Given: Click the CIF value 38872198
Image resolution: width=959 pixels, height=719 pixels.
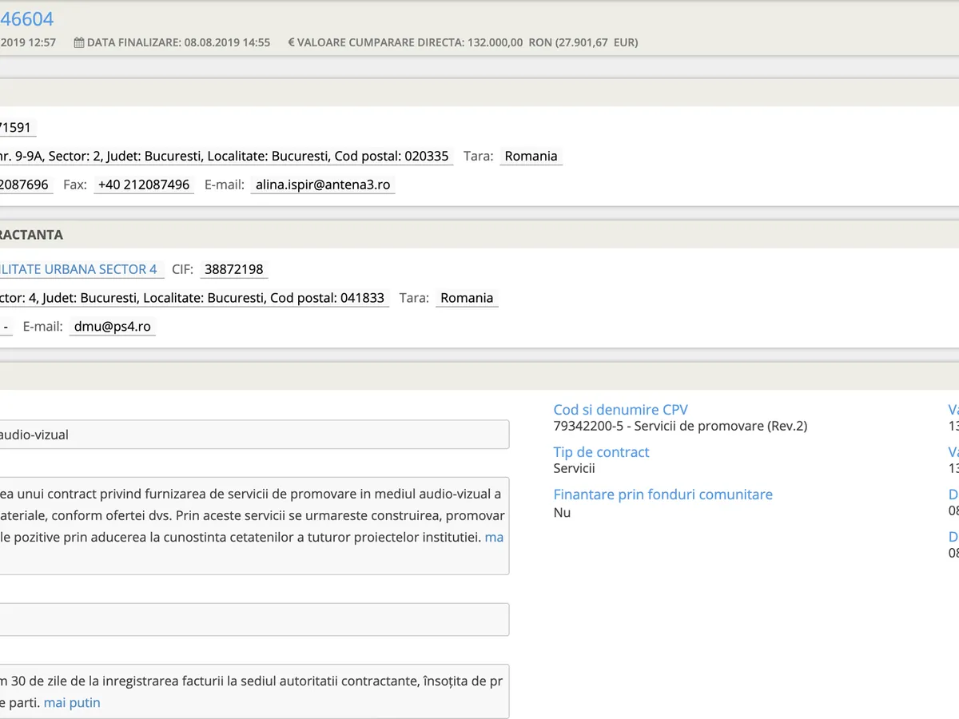Looking at the screenshot, I should click(x=233, y=269).
